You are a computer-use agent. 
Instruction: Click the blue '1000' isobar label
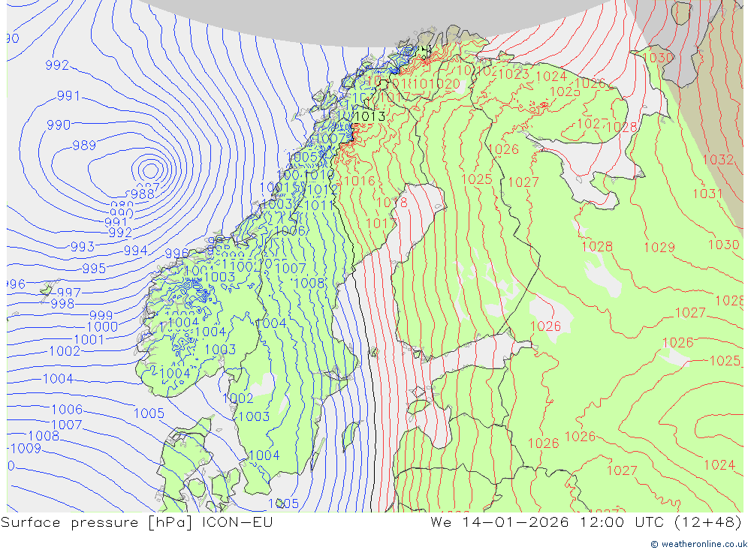click(102, 327)
